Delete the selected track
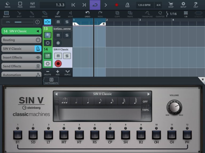The image size is (205, 153). point(48,73)
